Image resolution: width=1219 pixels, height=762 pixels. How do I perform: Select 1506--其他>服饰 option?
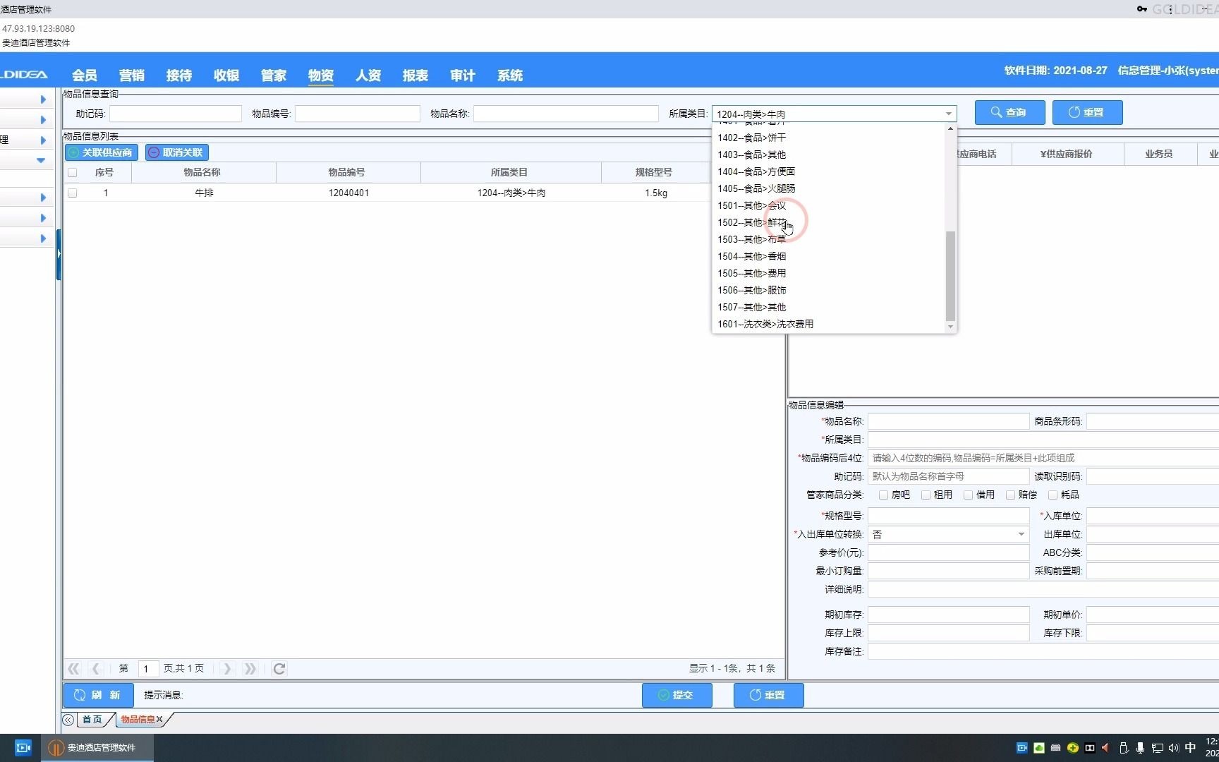coord(828,290)
